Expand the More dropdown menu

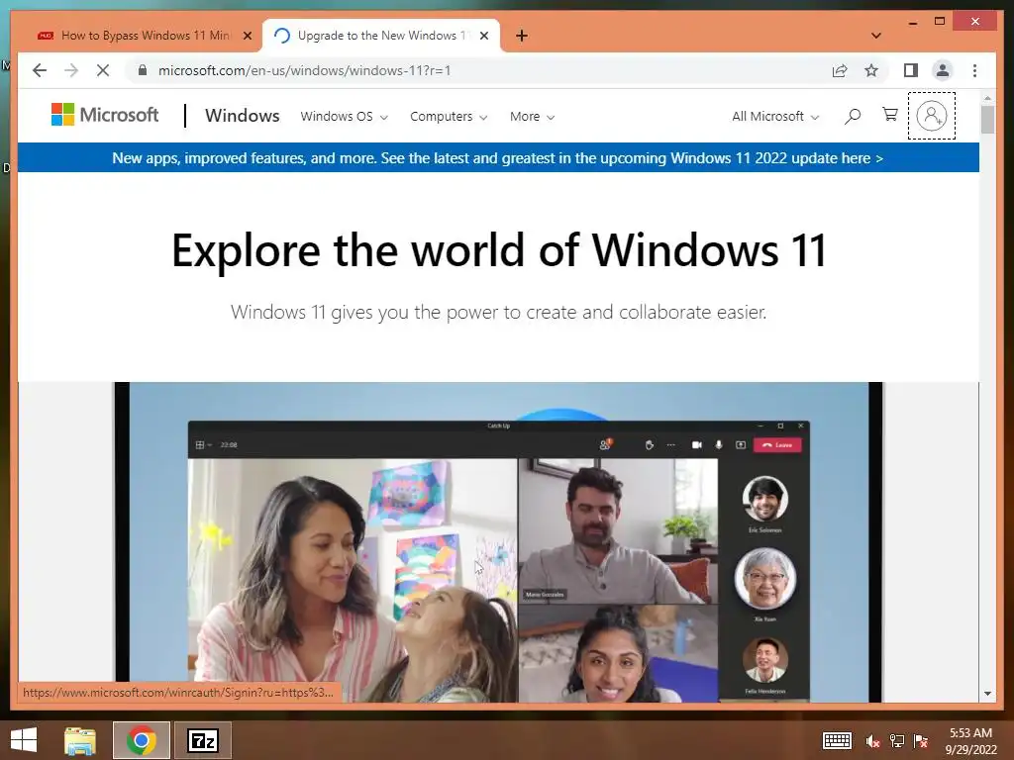(x=532, y=117)
